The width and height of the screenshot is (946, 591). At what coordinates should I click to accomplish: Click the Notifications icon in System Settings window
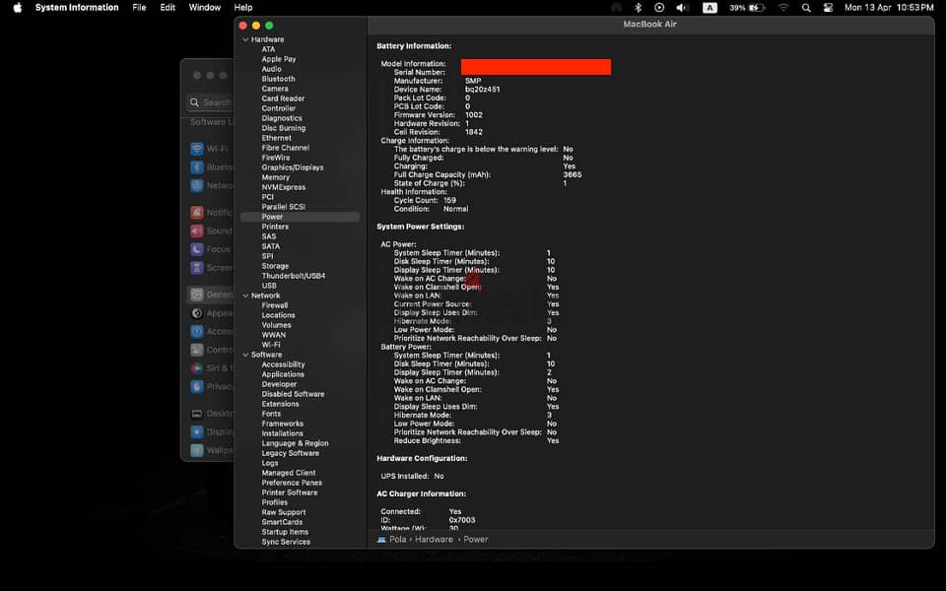pos(197,213)
